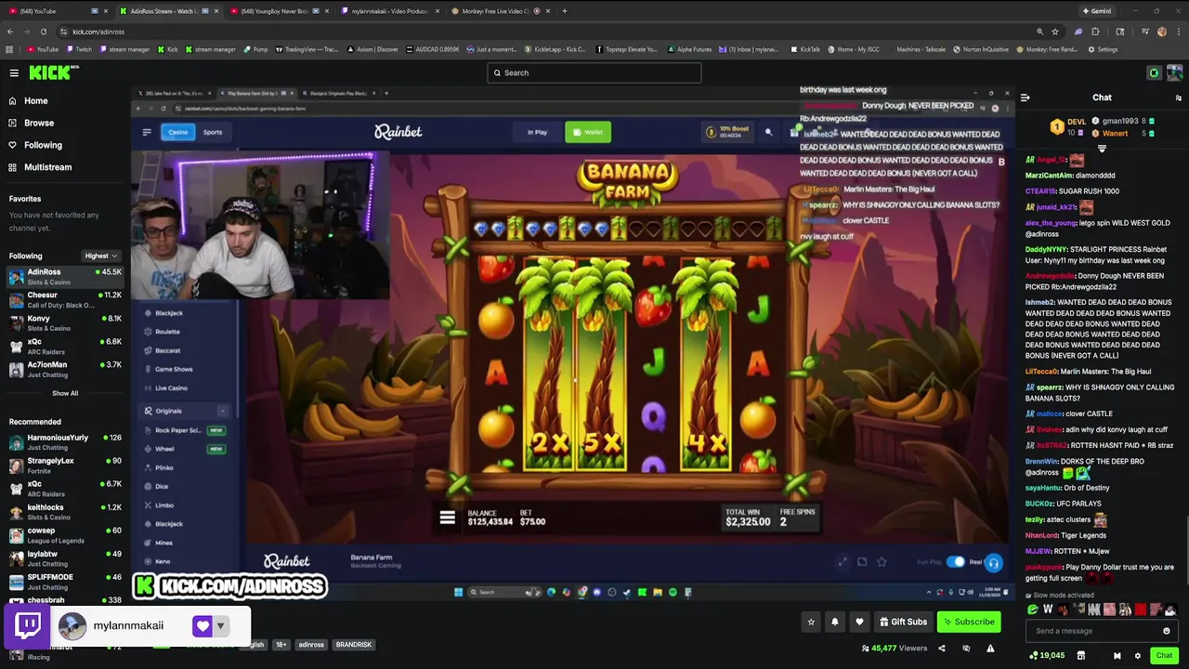This screenshot has height=669, width=1189.
Task: Open Plinko in Rainbet originals
Action: (x=164, y=467)
